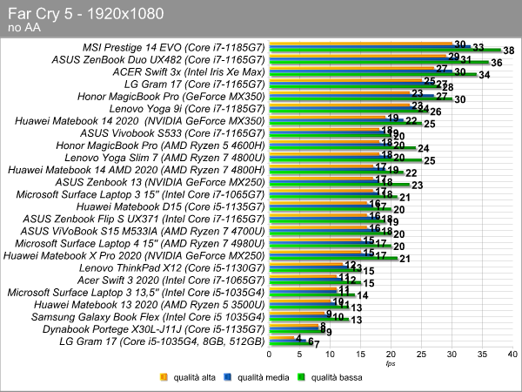Click the value 24 on Honor MagicBook Ryzen bar
The image size is (522, 392).
click(424, 148)
